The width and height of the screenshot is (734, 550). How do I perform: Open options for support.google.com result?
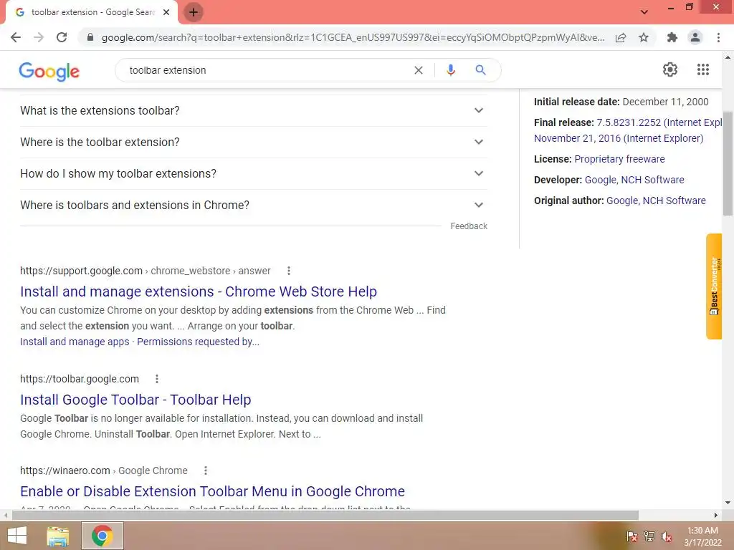[289, 271]
